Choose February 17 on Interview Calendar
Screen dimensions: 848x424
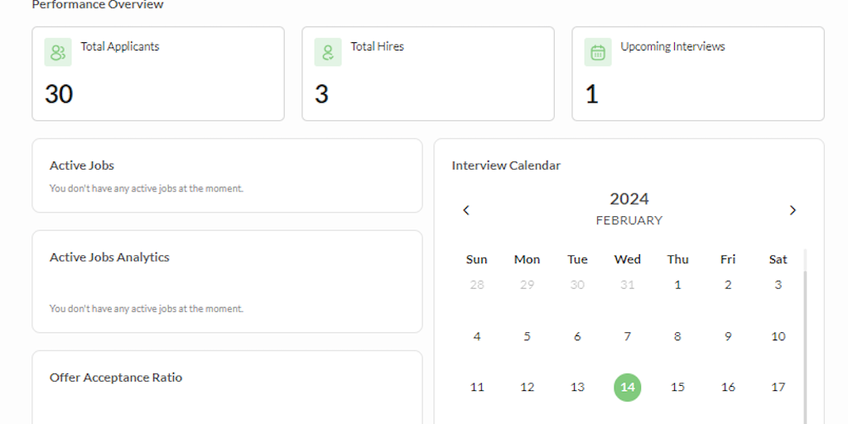(778, 387)
